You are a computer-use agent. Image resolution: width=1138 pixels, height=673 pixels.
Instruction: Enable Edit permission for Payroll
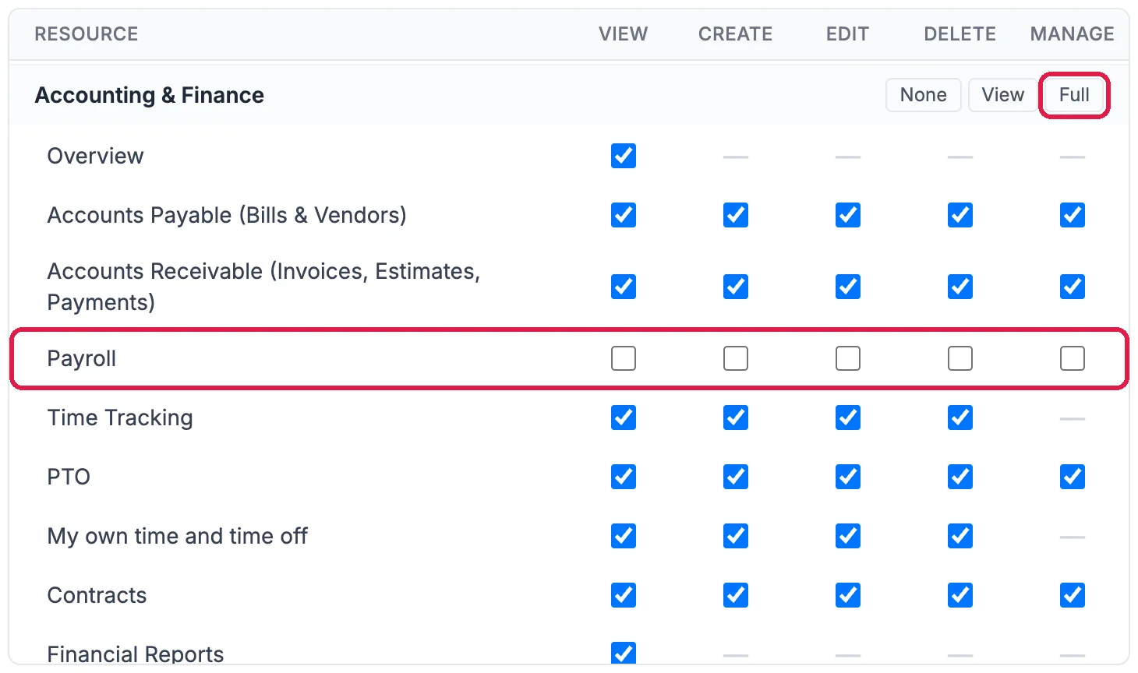[x=848, y=358]
